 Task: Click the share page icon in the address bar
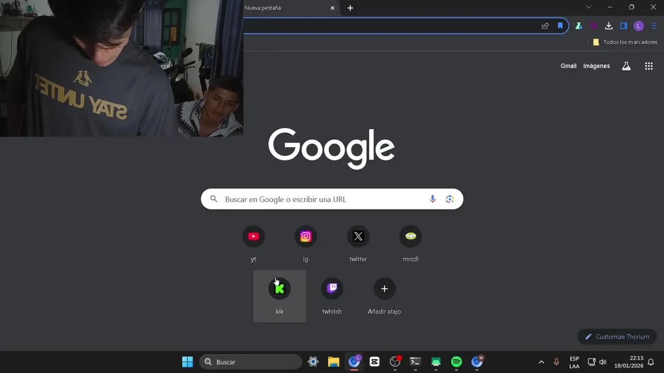[x=545, y=26]
